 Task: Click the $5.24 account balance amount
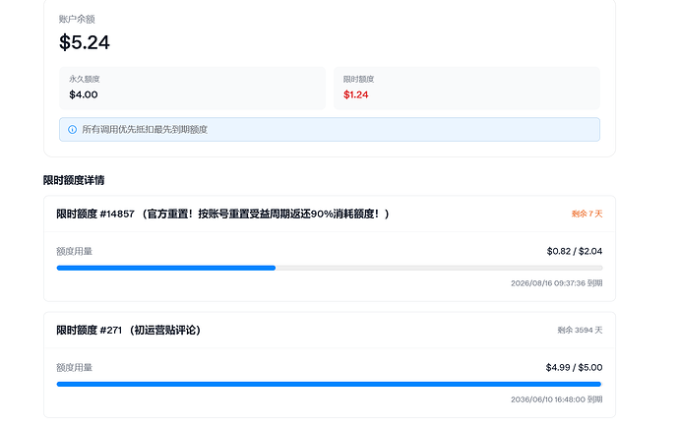(85, 42)
